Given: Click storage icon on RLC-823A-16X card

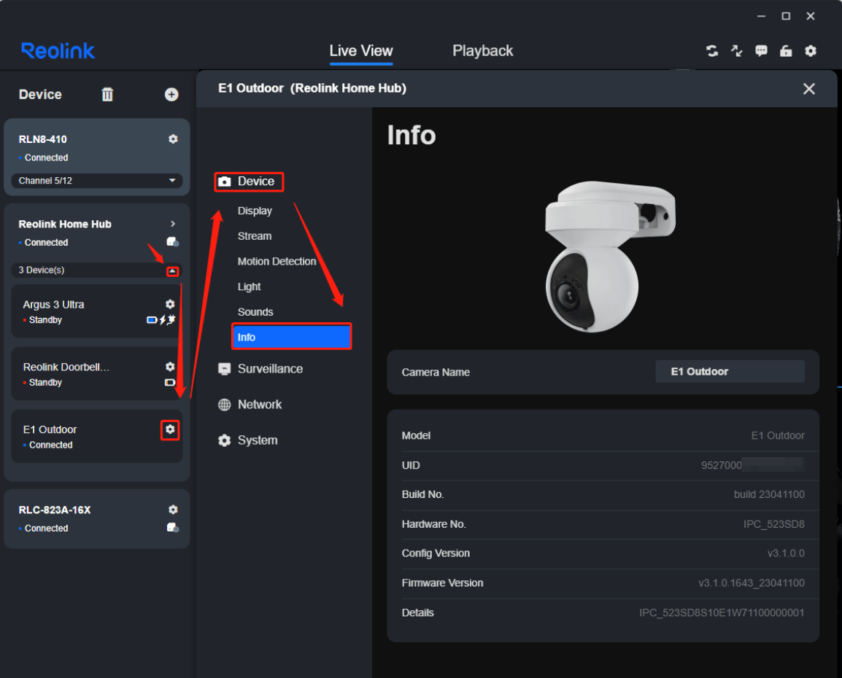Looking at the screenshot, I should pos(172,528).
